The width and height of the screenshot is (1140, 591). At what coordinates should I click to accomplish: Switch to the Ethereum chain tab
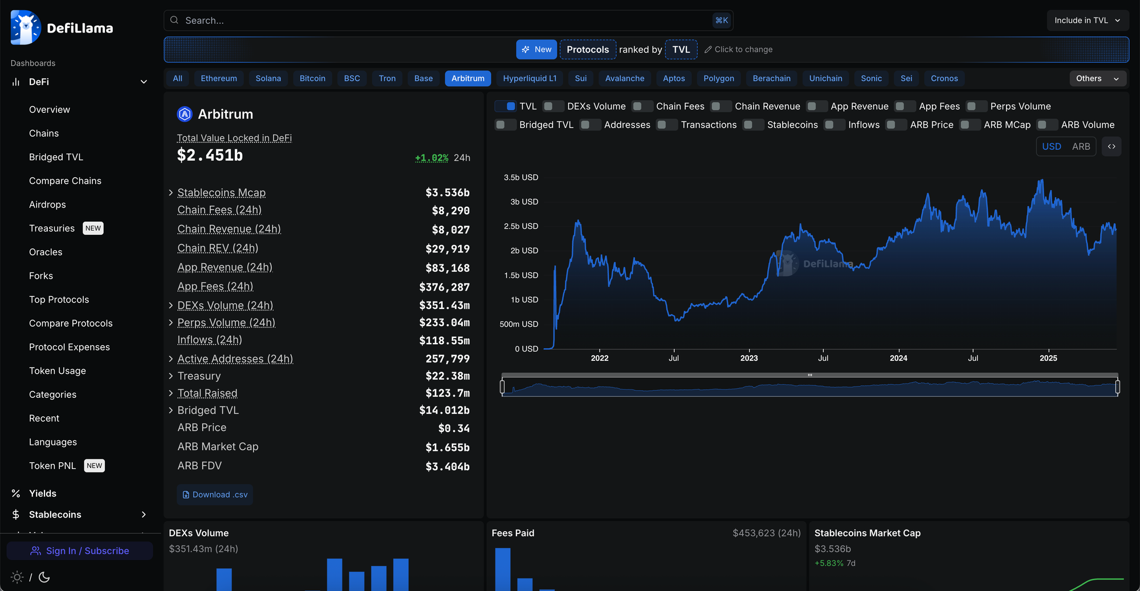pyautogui.click(x=219, y=78)
